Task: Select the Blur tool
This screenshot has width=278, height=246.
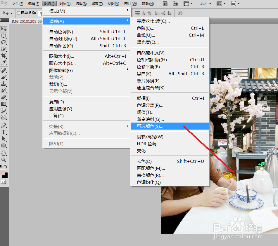Action: click(4, 111)
